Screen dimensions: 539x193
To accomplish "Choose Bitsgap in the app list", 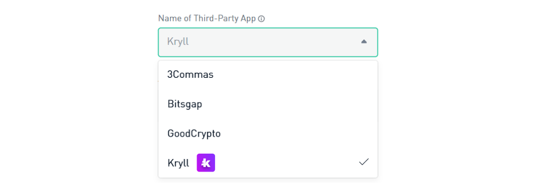I will click(x=268, y=104).
